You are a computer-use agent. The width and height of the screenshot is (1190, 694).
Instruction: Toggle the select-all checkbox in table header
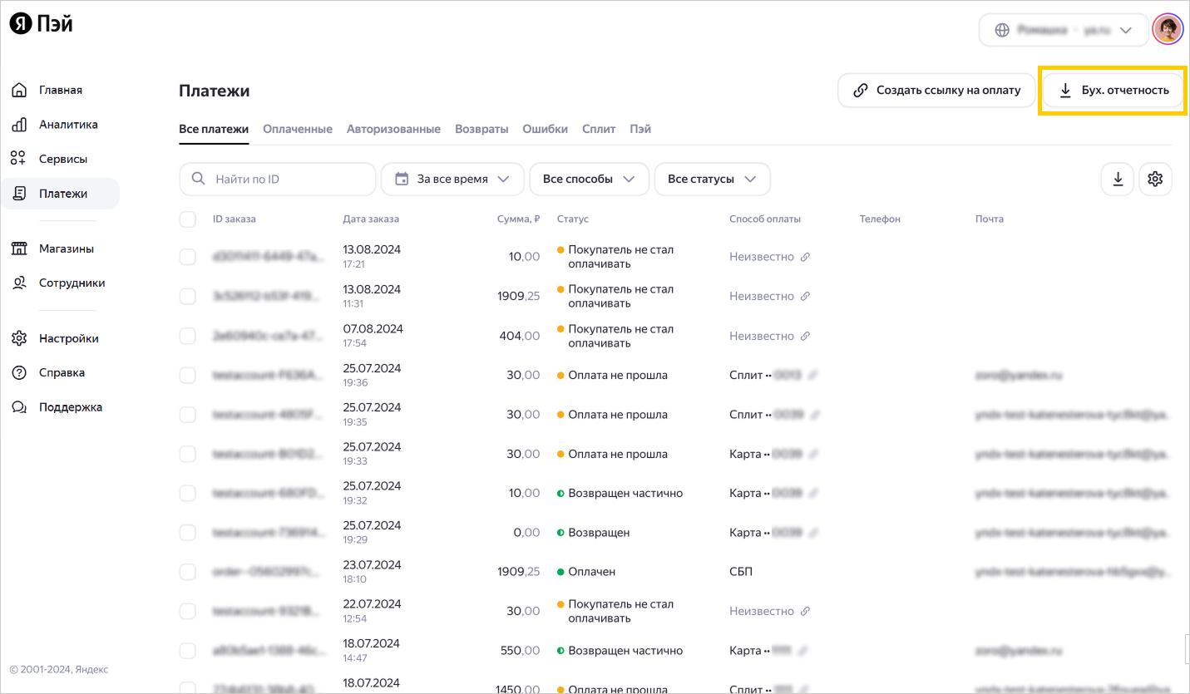(x=188, y=219)
